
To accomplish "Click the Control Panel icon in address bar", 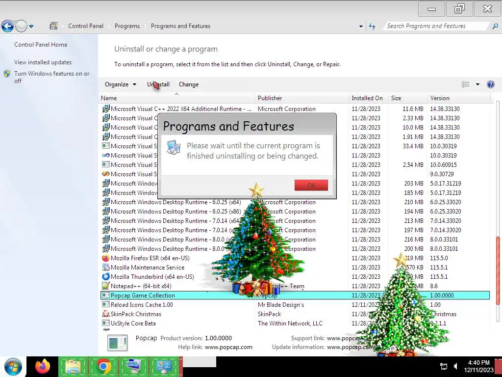I will 53,26.
